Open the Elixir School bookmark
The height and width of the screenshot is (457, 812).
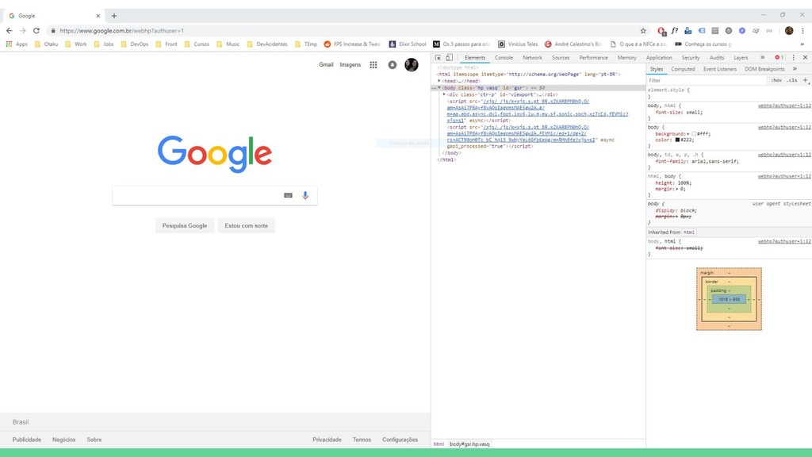408,44
